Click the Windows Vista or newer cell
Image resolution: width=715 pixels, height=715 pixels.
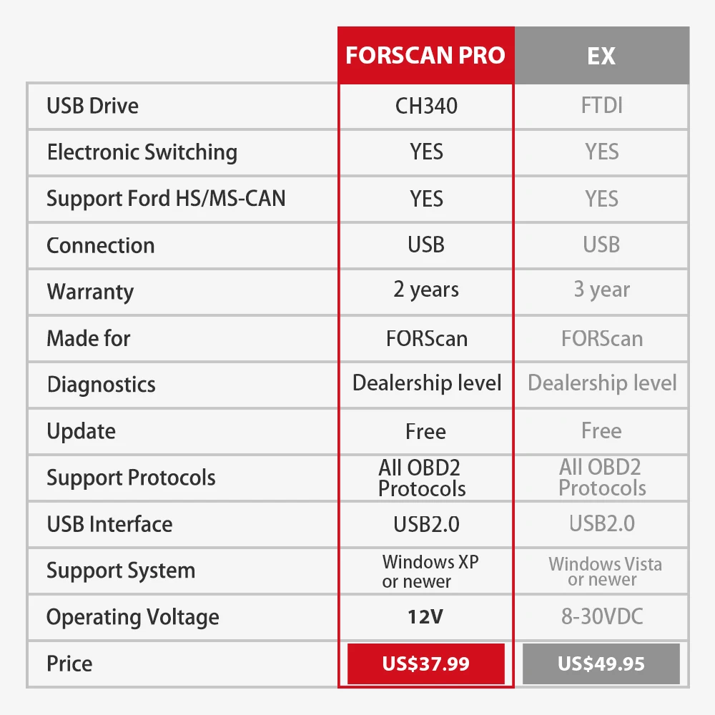(x=605, y=571)
